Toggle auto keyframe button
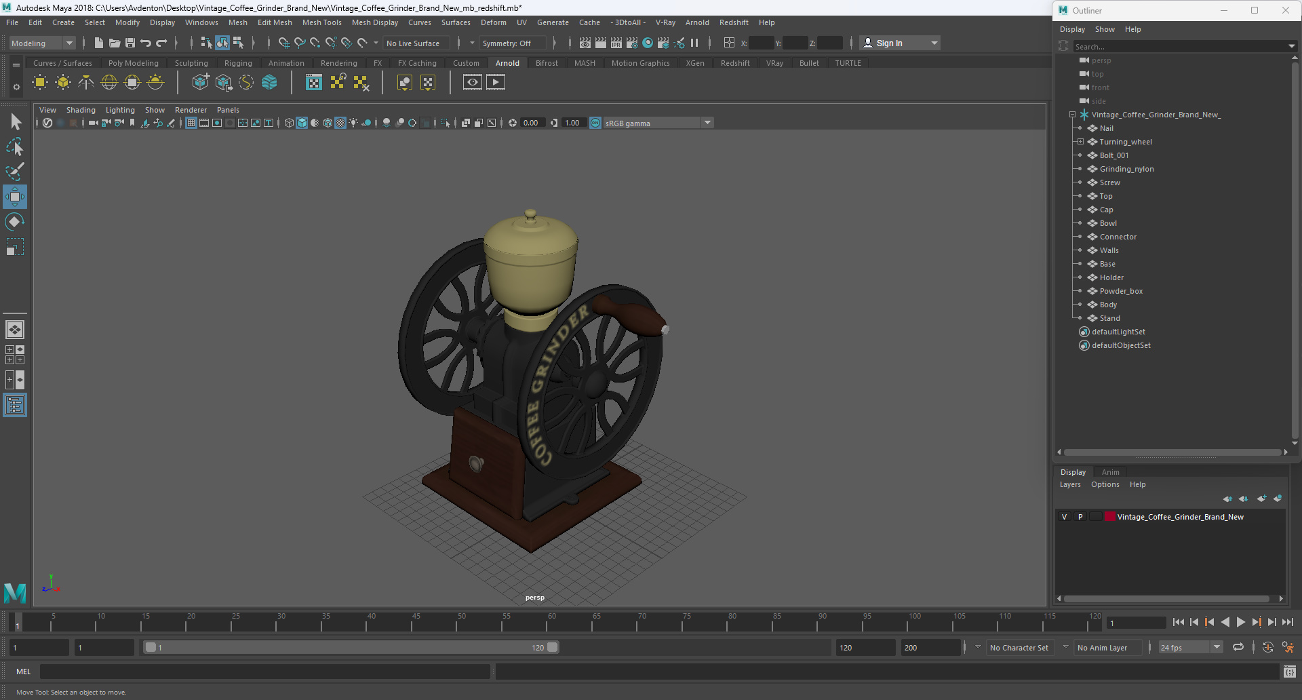The image size is (1302, 700). click(1267, 647)
